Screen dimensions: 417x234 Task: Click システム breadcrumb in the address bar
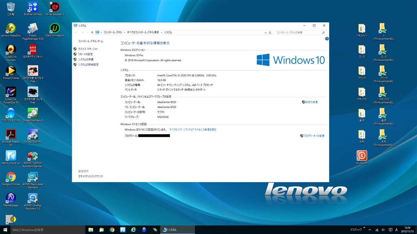click(x=168, y=32)
